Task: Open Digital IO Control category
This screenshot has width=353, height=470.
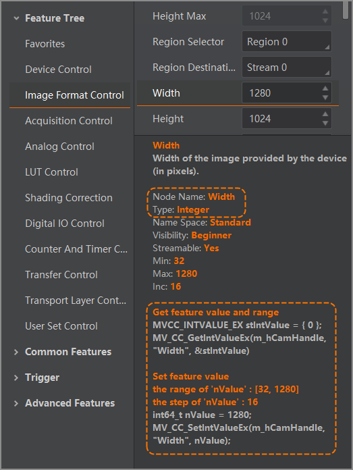Action: pos(65,224)
